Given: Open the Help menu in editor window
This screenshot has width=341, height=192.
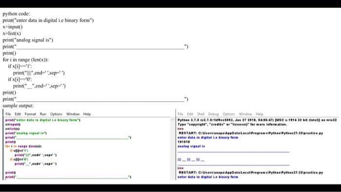Looking at the screenshot, I should pos(87,114).
